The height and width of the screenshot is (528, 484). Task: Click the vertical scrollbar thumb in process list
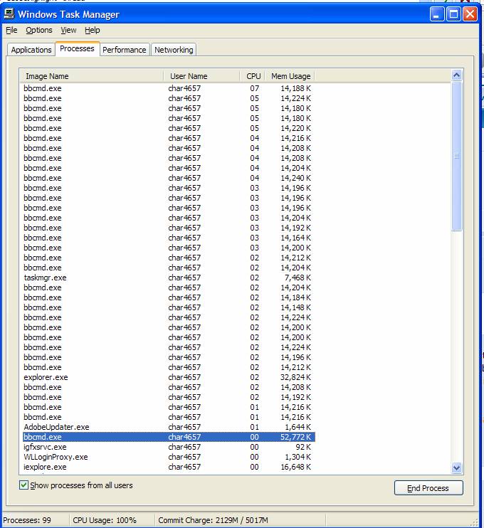tap(457, 157)
